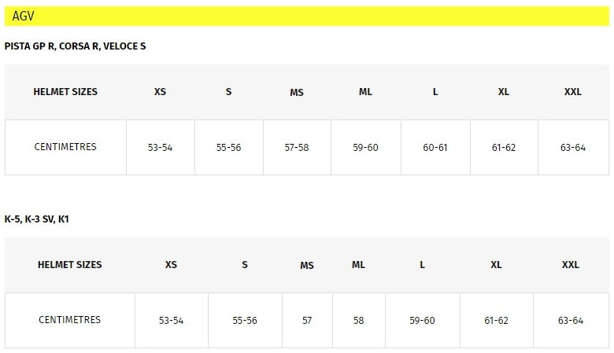Click the L column header in the K-5 table
The image size is (614, 353).
point(422,265)
